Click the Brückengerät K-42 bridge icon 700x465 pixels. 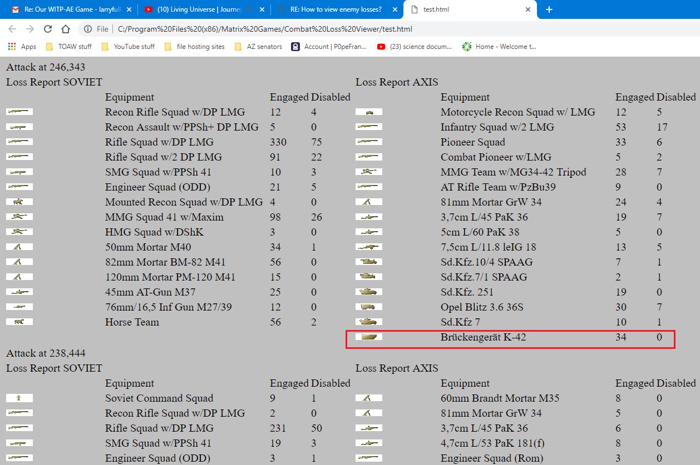click(x=369, y=337)
